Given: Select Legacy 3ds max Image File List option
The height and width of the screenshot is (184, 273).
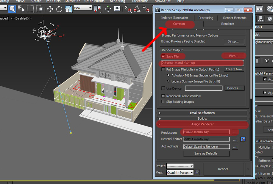Looking at the screenshot, I should point(168,81).
